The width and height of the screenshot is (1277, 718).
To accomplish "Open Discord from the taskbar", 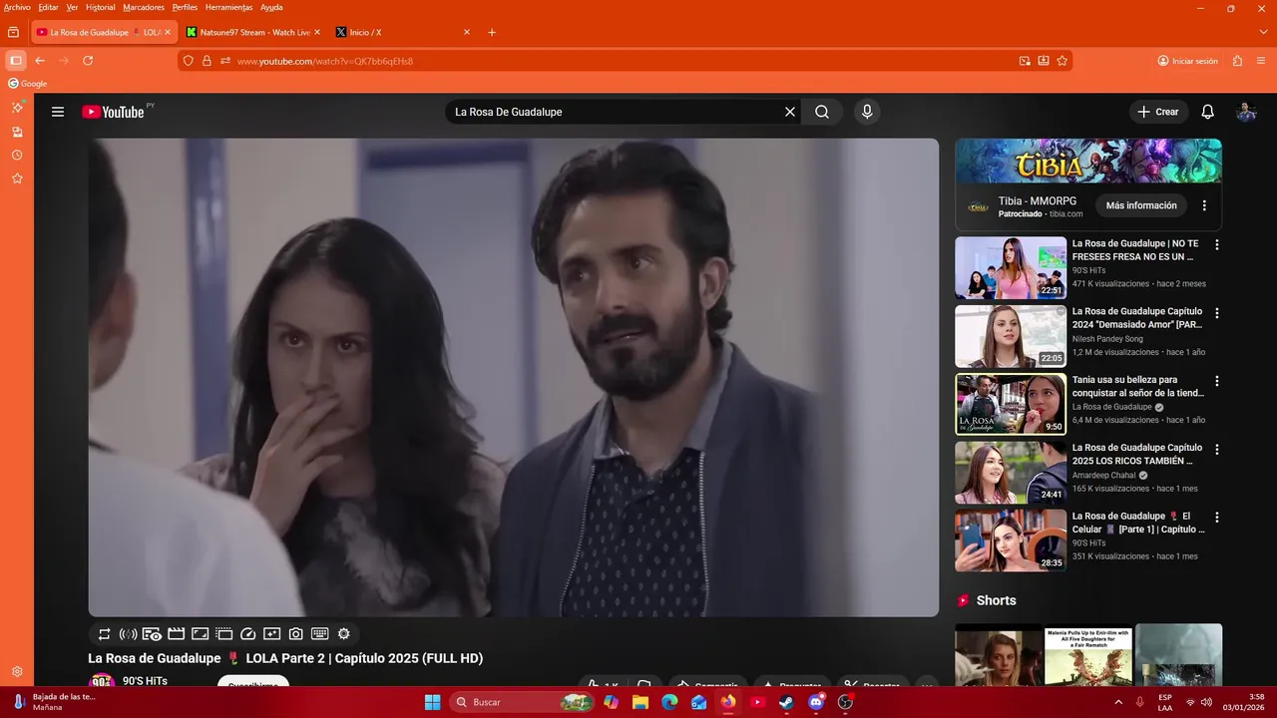I will coord(817,702).
